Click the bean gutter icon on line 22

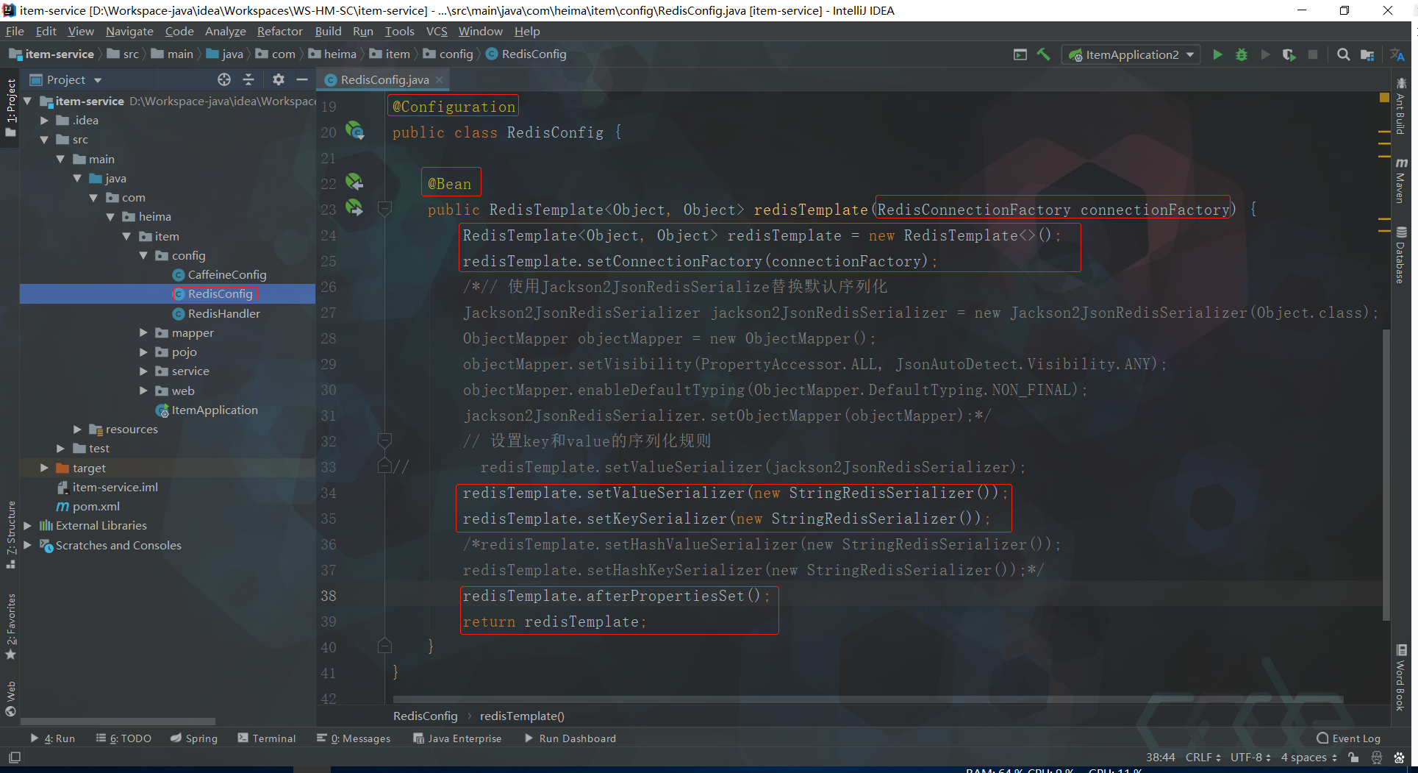(x=354, y=182)
